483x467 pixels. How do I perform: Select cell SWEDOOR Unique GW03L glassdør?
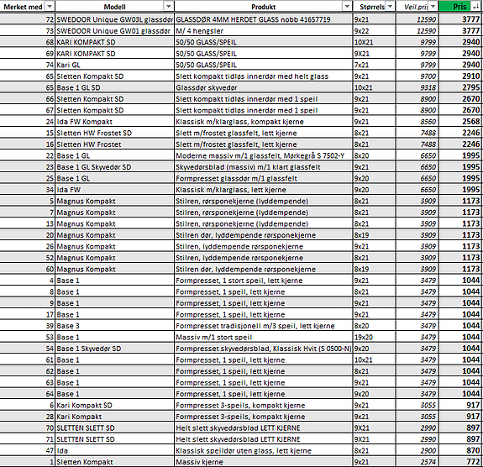(x=114, y=19)
